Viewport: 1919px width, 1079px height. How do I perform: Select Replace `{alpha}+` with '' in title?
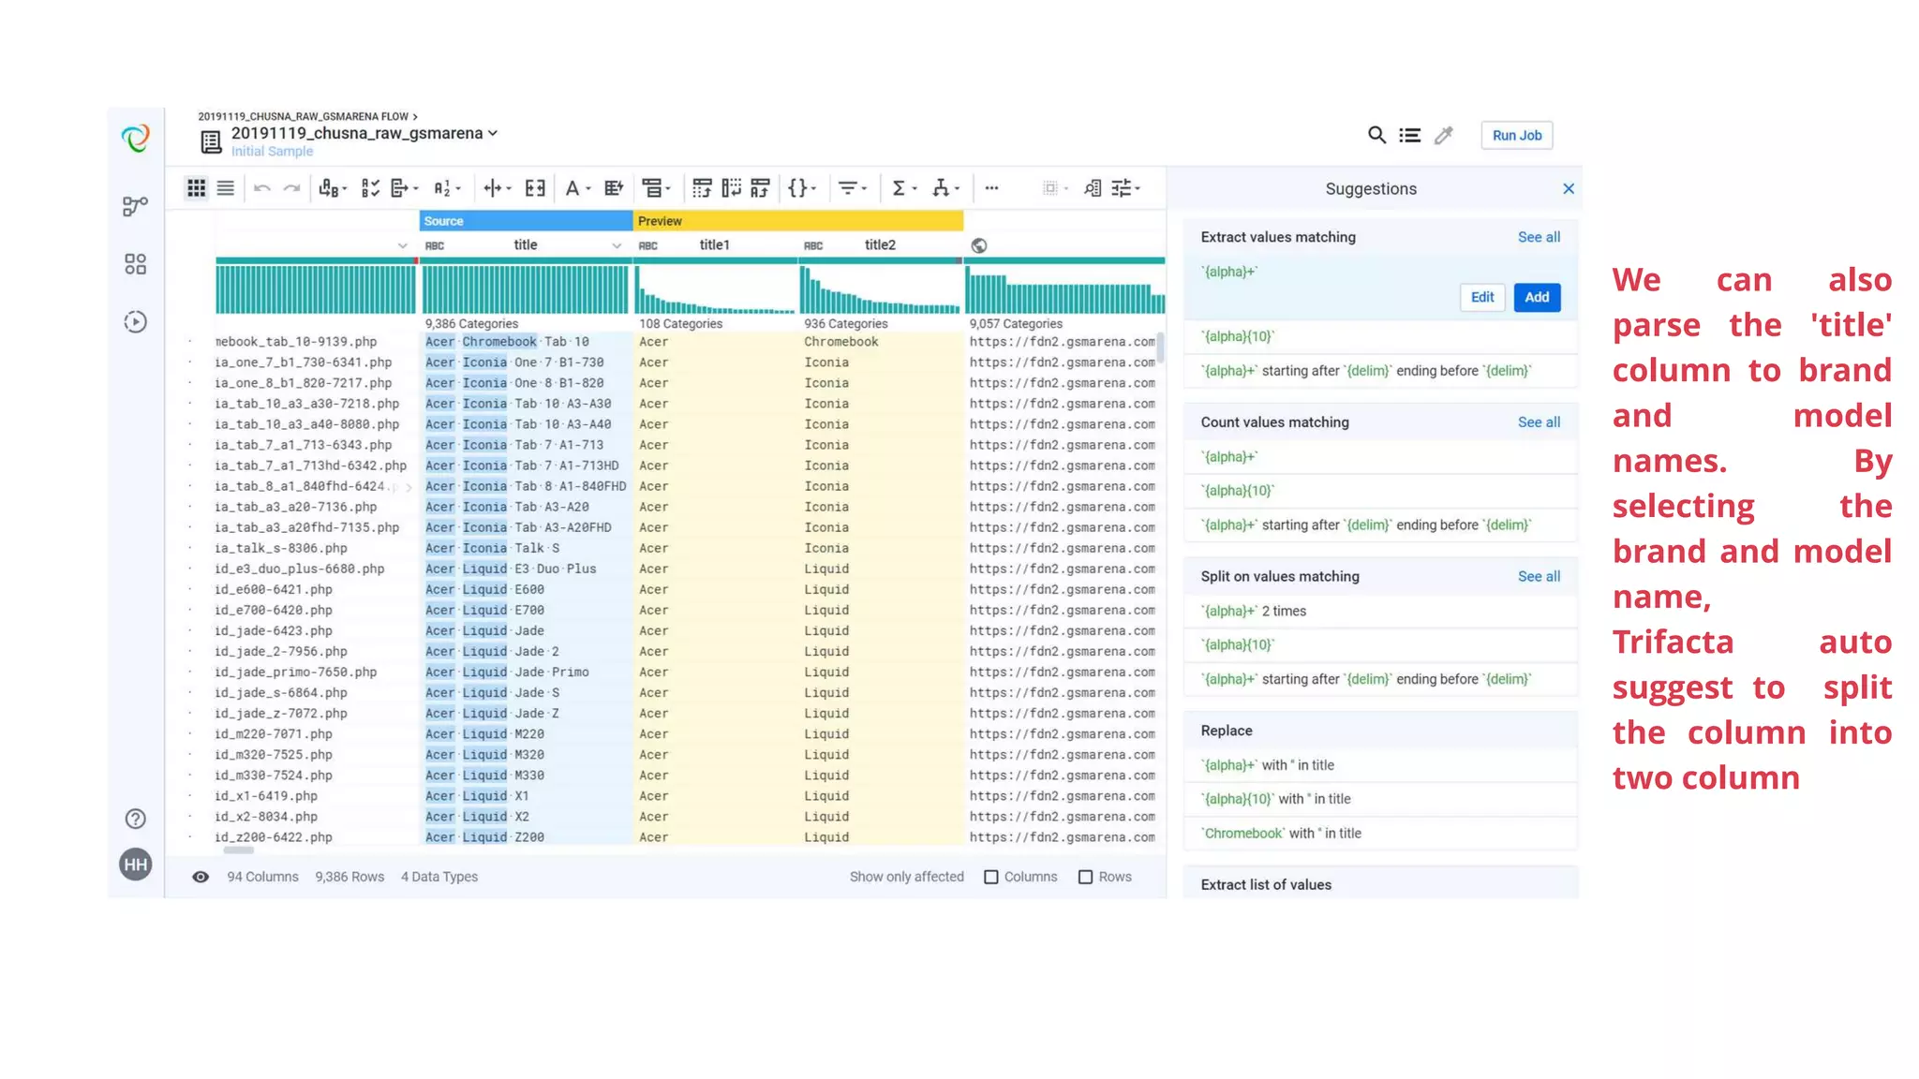1381,765
